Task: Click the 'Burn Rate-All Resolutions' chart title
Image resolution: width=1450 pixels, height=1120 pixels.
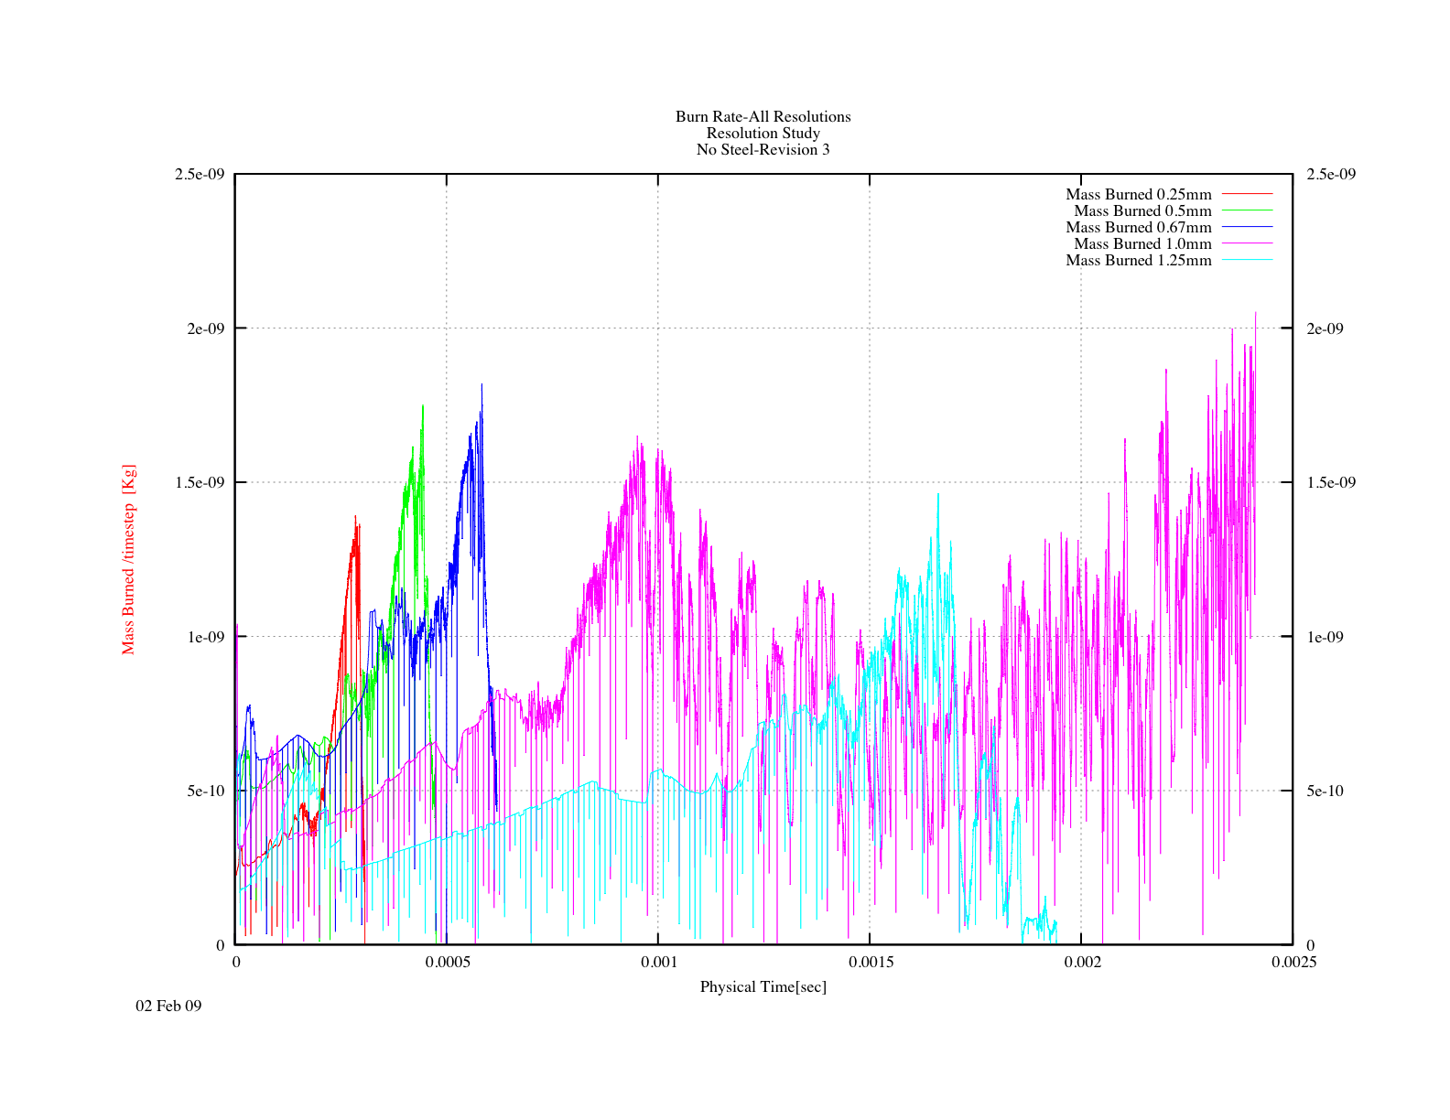Action: (763, 116)
